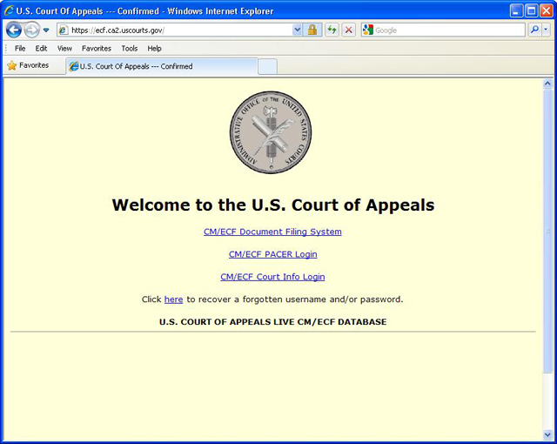View security report via padlock icon

click(x=312, y=30)
